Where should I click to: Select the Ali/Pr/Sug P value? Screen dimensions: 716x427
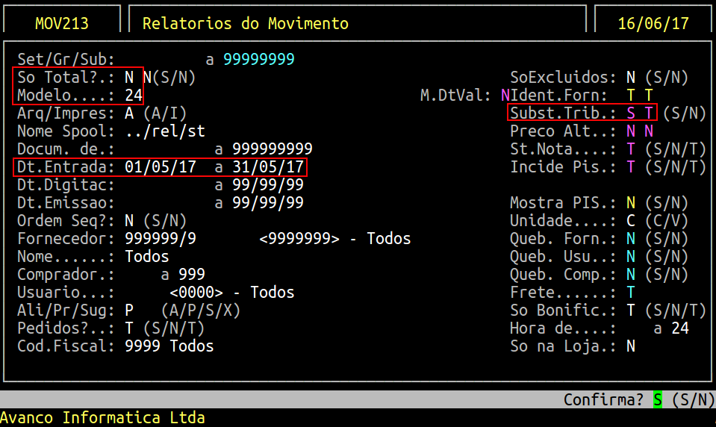129,310
